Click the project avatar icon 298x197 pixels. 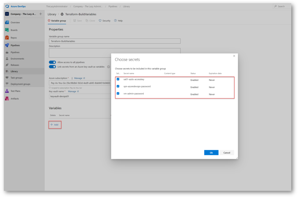tap(7, 14)
